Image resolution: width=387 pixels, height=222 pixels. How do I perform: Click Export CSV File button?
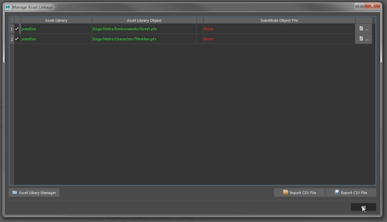[x=351, y=193]
